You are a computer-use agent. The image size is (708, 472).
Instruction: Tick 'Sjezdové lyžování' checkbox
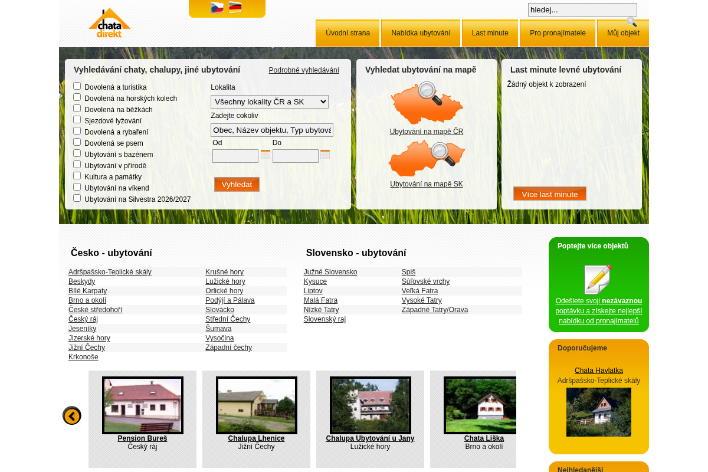click(77, 120)
